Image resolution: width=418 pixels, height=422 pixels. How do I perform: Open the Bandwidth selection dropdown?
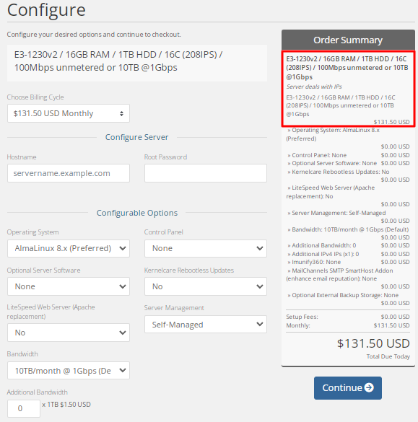click(69, 371)
